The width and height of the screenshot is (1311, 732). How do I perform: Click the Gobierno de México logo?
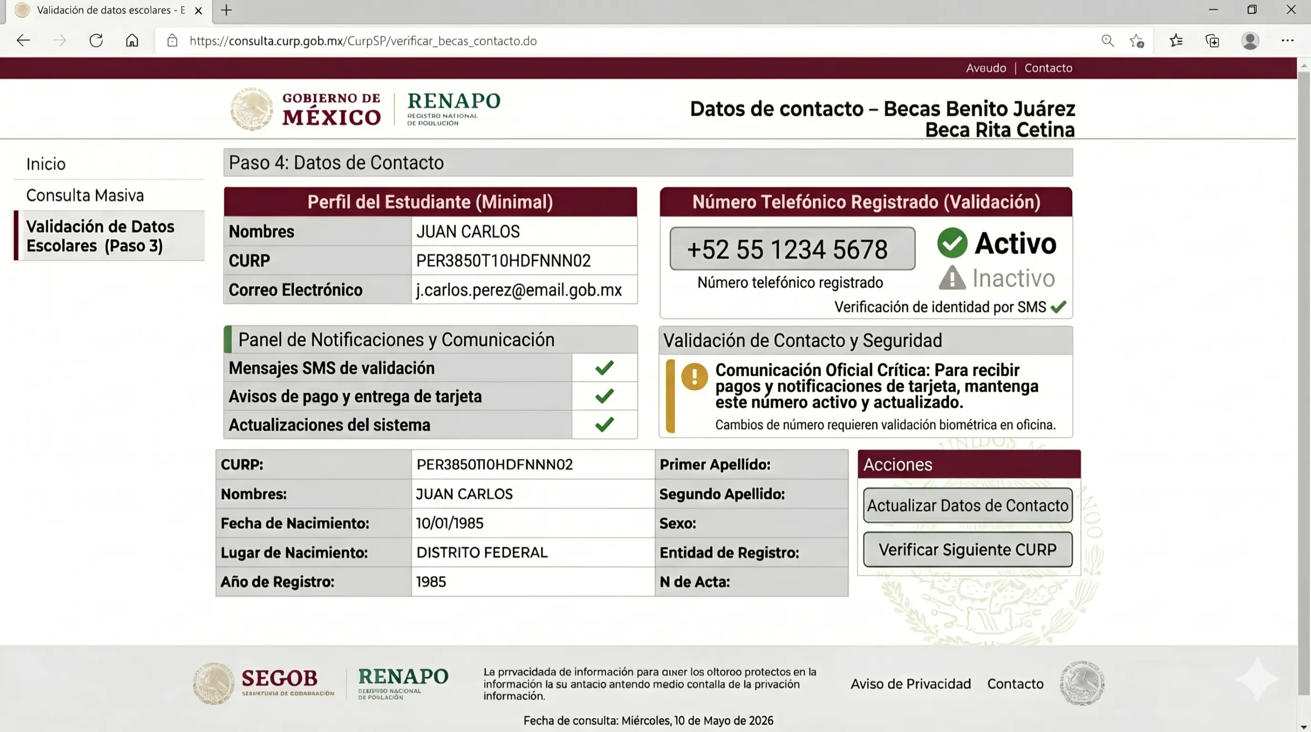click(x=306, y=109)
